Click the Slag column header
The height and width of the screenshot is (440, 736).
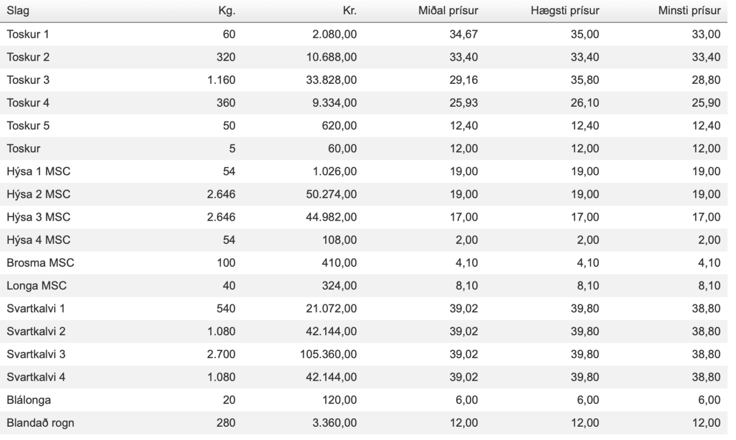point(18,11)
